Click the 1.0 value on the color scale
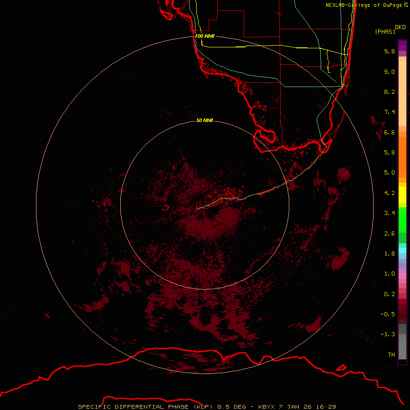Viewport: 410px width, 410px height. coord(389,274)
